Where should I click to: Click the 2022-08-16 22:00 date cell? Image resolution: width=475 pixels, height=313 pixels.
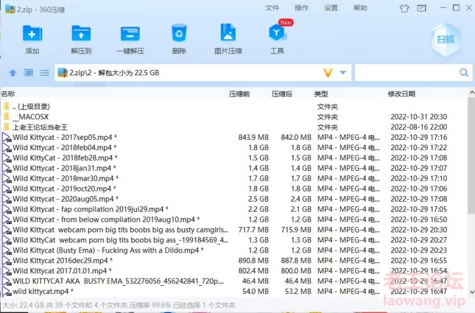point(419,127)
